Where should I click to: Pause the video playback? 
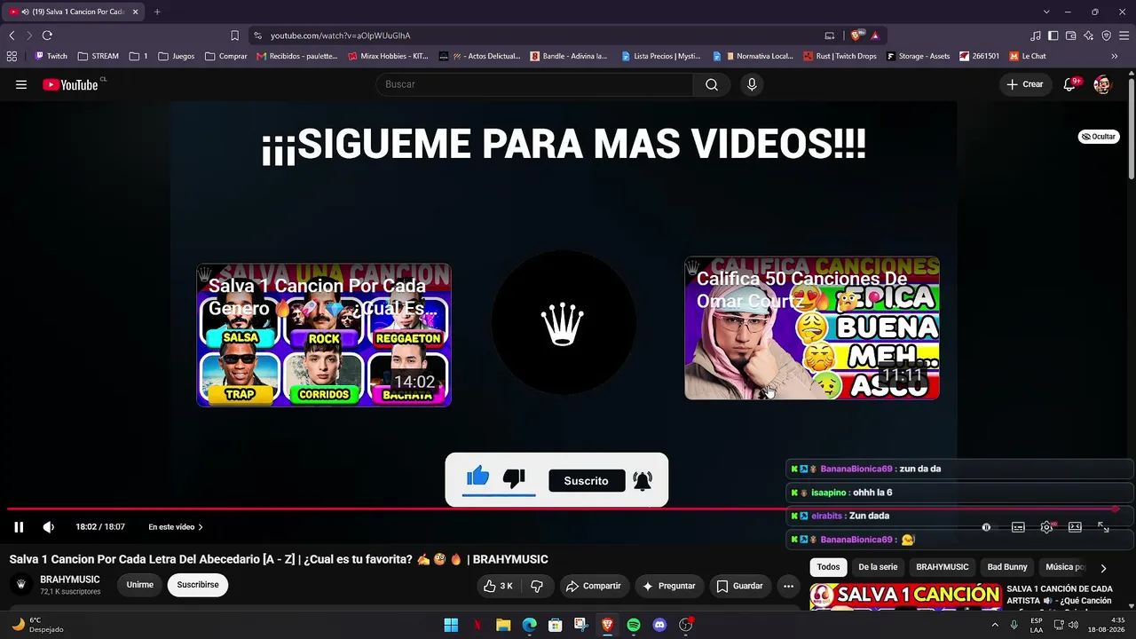(19, 527)
